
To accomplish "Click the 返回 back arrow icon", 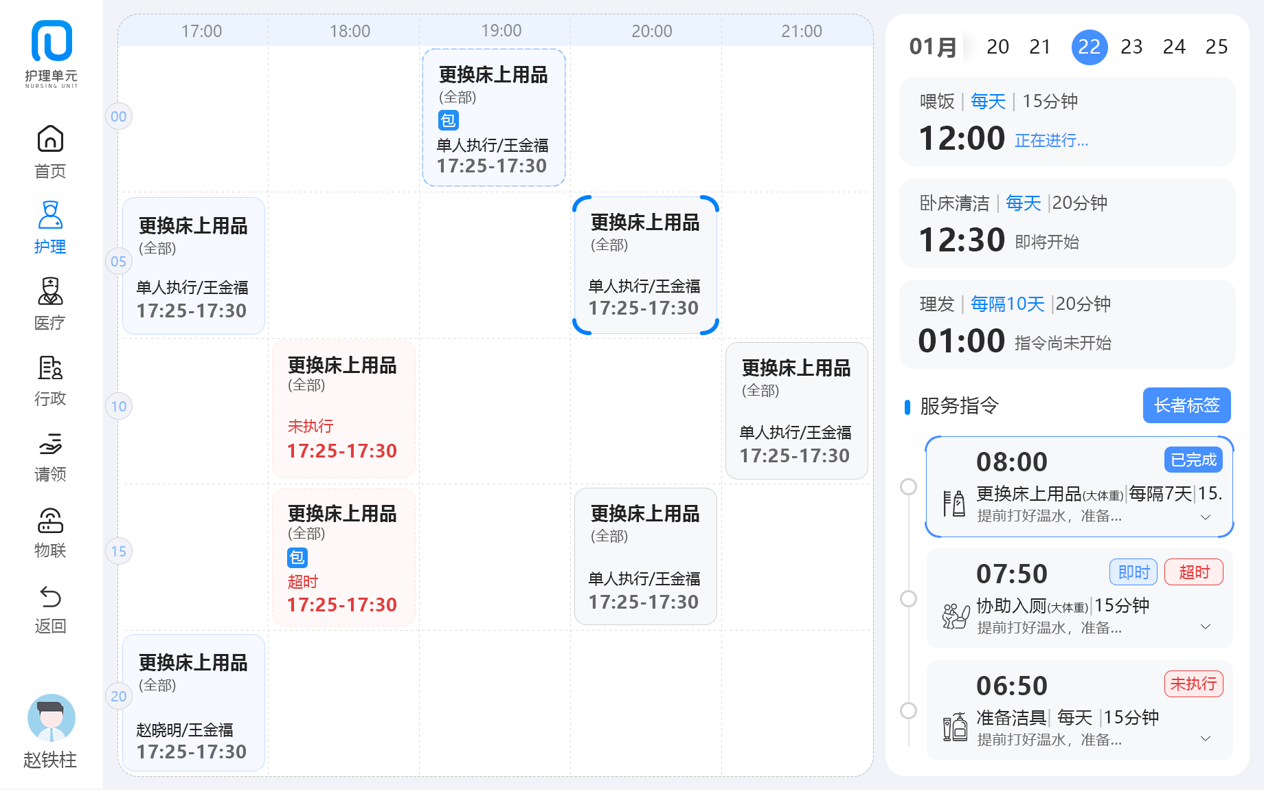I will tap(50, 597).
